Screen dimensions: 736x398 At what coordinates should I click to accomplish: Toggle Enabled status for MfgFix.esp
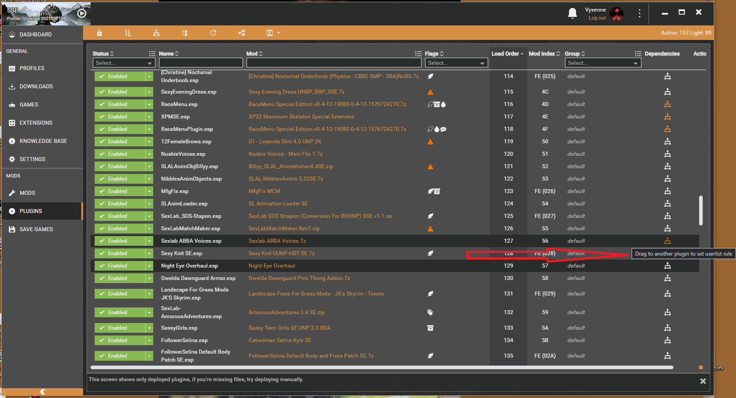pos(120,191)
